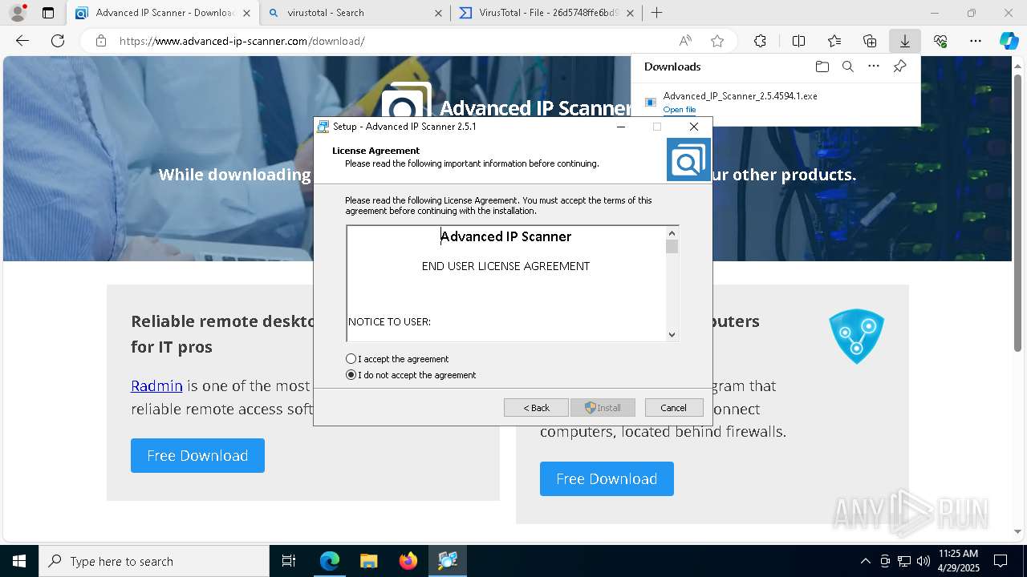Screen dimensions: 1027x577
Task: Refresh the page
Action: coord(58,41)
